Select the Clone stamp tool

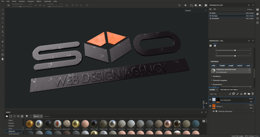[x=3, y=31]
